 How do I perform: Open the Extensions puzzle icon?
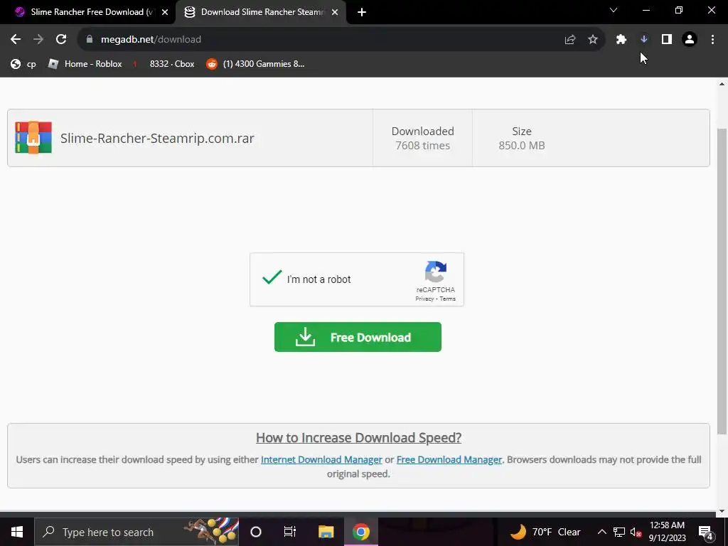pyautogui.click(x=621, y=40)
